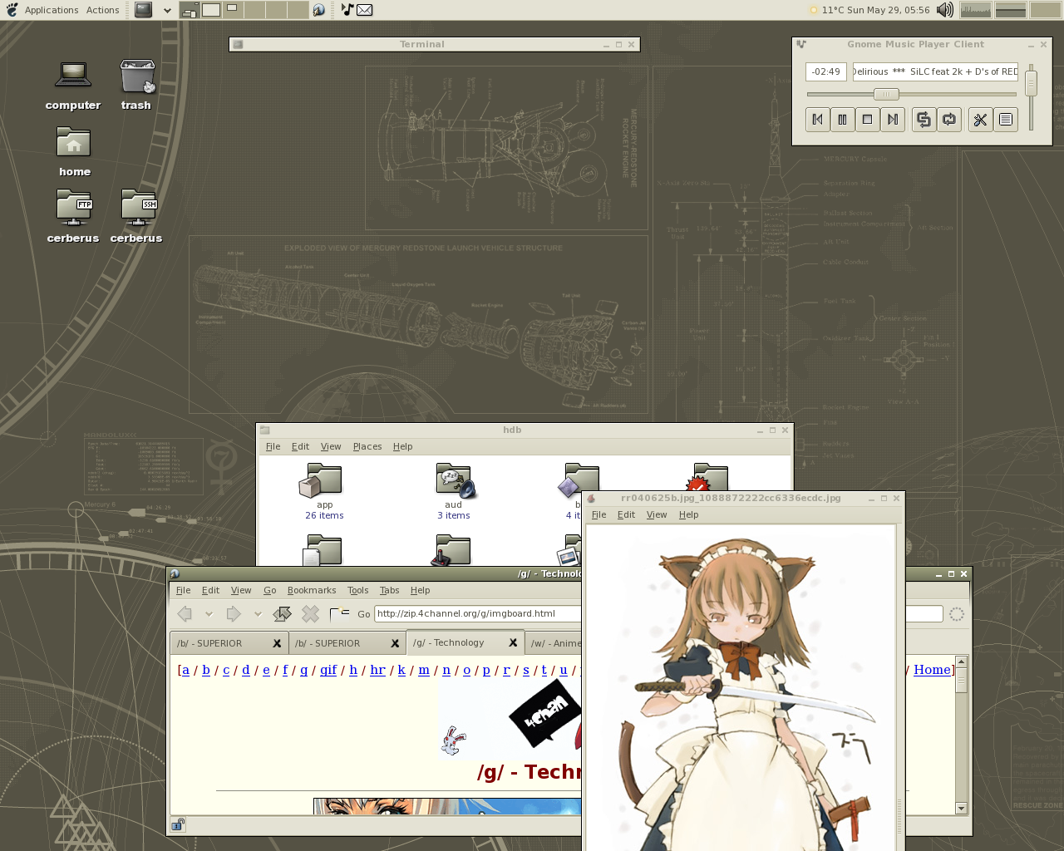Open the mail envelope icon in panel
Viewport: 1064px width, 851px height.
[x=364, y=10]
